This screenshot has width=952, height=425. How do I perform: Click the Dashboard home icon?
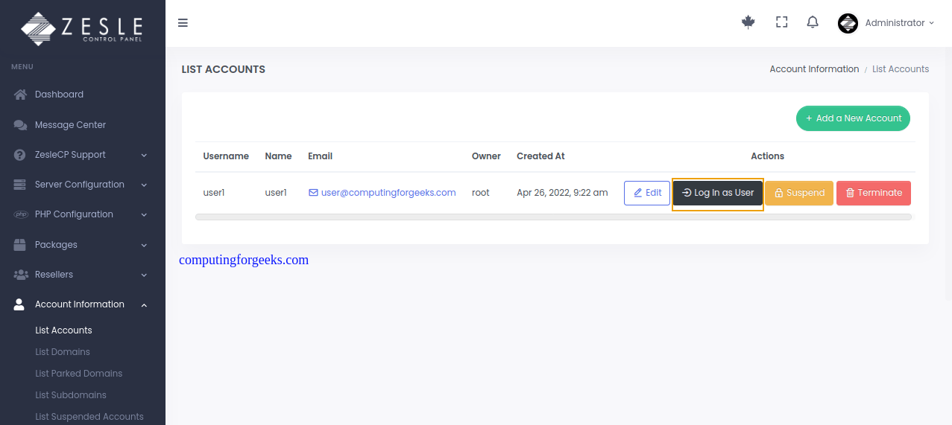pos(21,95)
